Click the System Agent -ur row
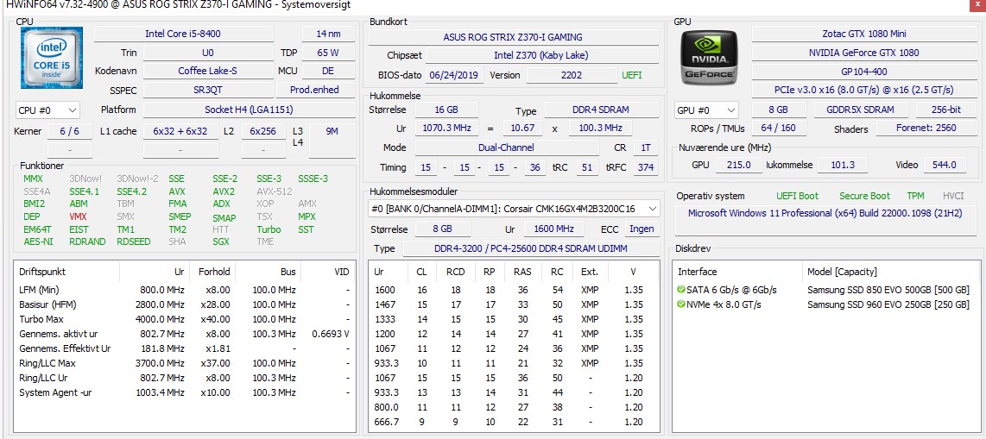Screen dimensions: 986x439 tap(184, 392)
